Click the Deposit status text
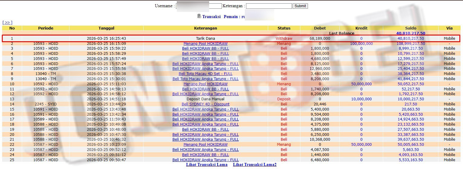The width and height of the screenshot is (463, 169). point(284,99)
